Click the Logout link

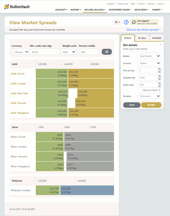pyautogui.click(x=160, y=4)
